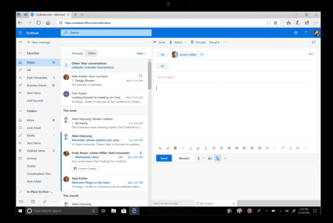
Task: Toggle italic formatting
Action: 183,148
